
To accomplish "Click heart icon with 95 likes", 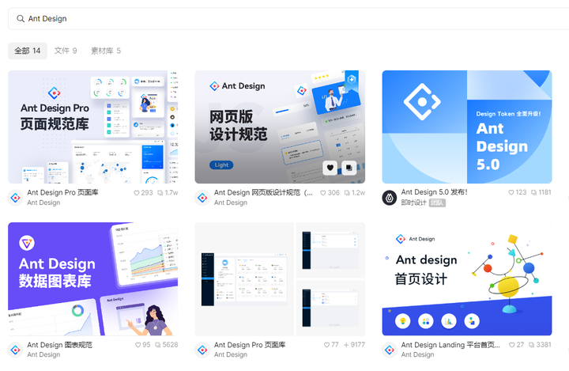I will [x=138, y=345].
